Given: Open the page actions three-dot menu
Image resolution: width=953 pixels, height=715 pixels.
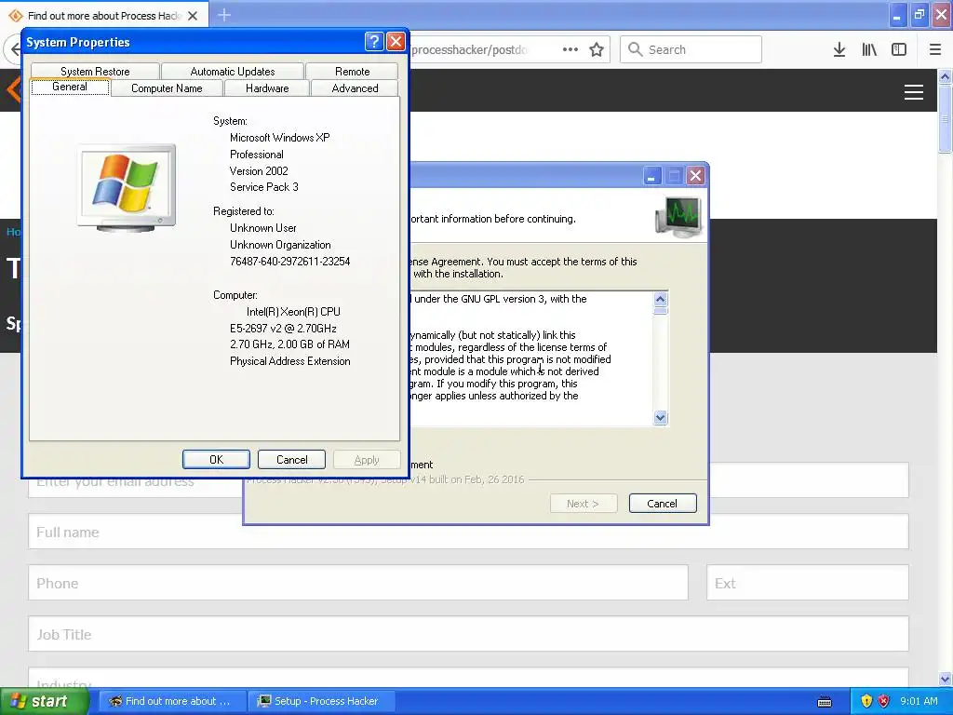Looking at the screenshot, I should coord(570,50).
